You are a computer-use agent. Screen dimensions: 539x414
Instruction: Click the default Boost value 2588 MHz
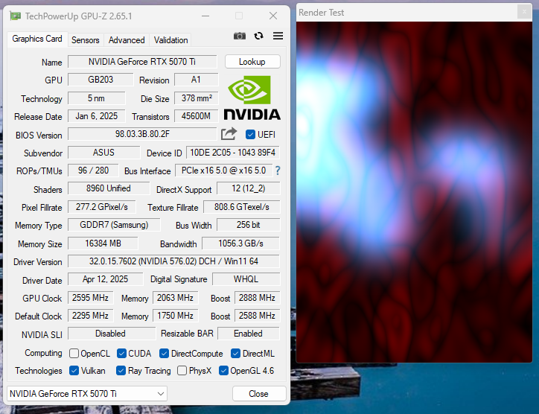257,316
